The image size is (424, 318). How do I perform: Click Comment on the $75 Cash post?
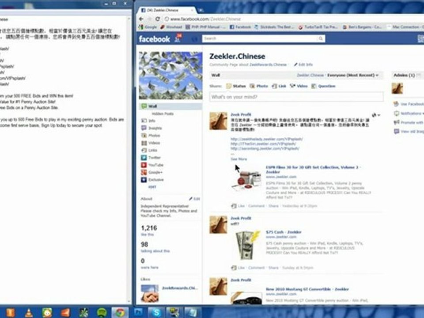pyautogui.click(x=256, y=268)
